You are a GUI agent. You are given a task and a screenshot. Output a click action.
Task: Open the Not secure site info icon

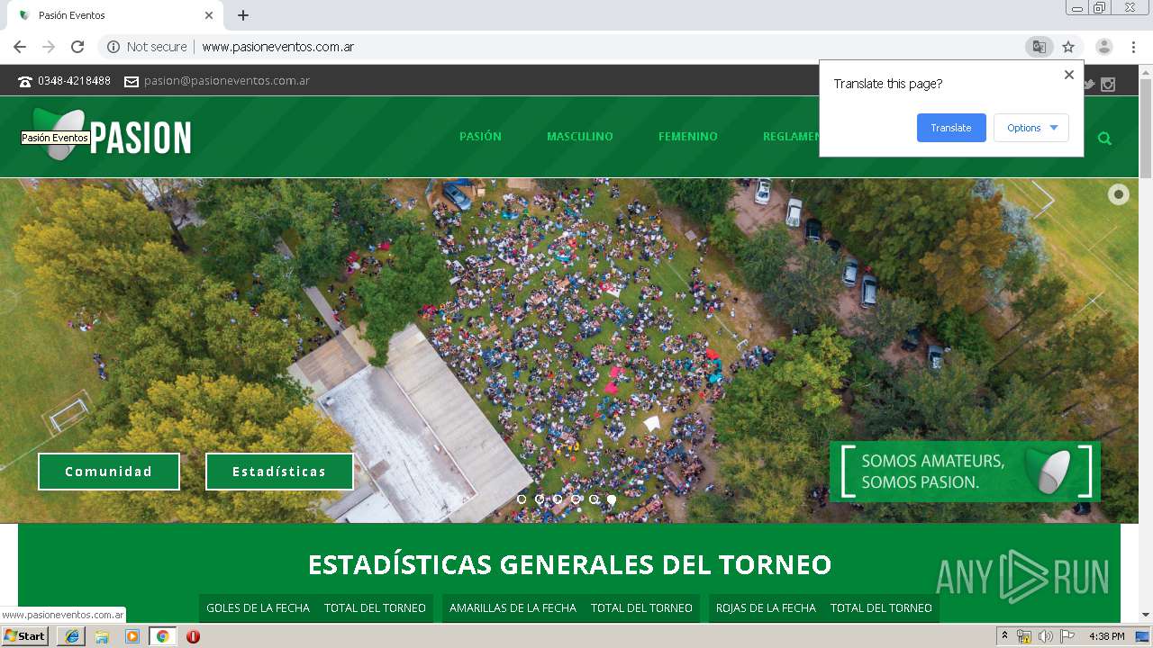113,47
